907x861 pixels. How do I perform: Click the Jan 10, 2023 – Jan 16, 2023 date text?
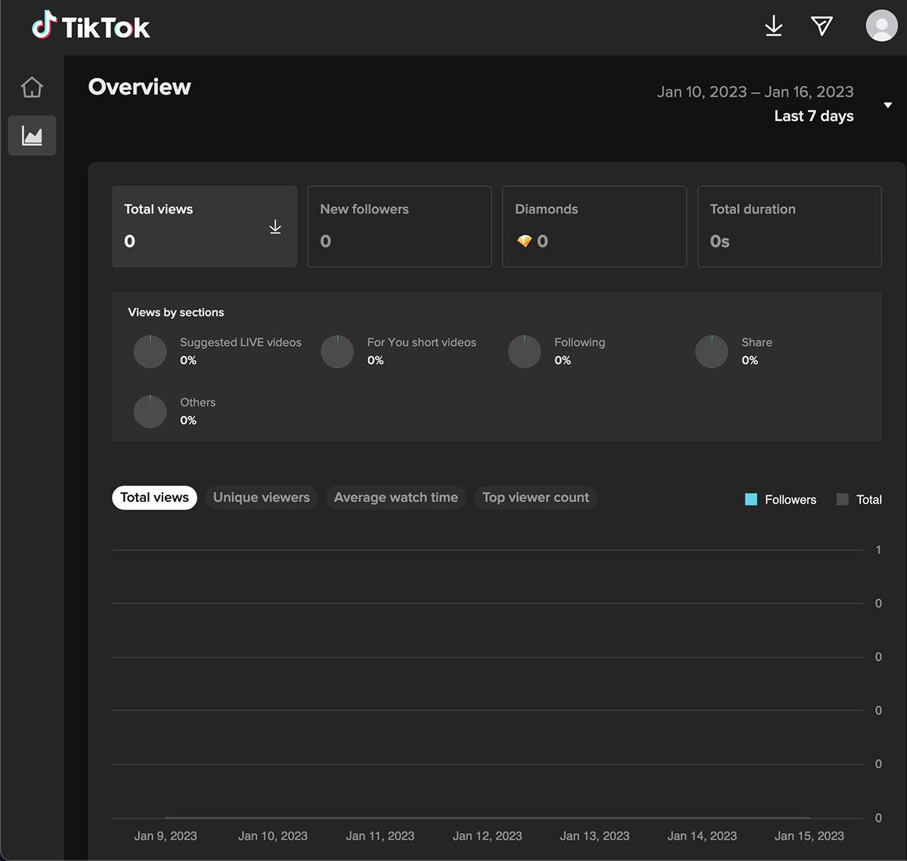(x=755, y=92)
